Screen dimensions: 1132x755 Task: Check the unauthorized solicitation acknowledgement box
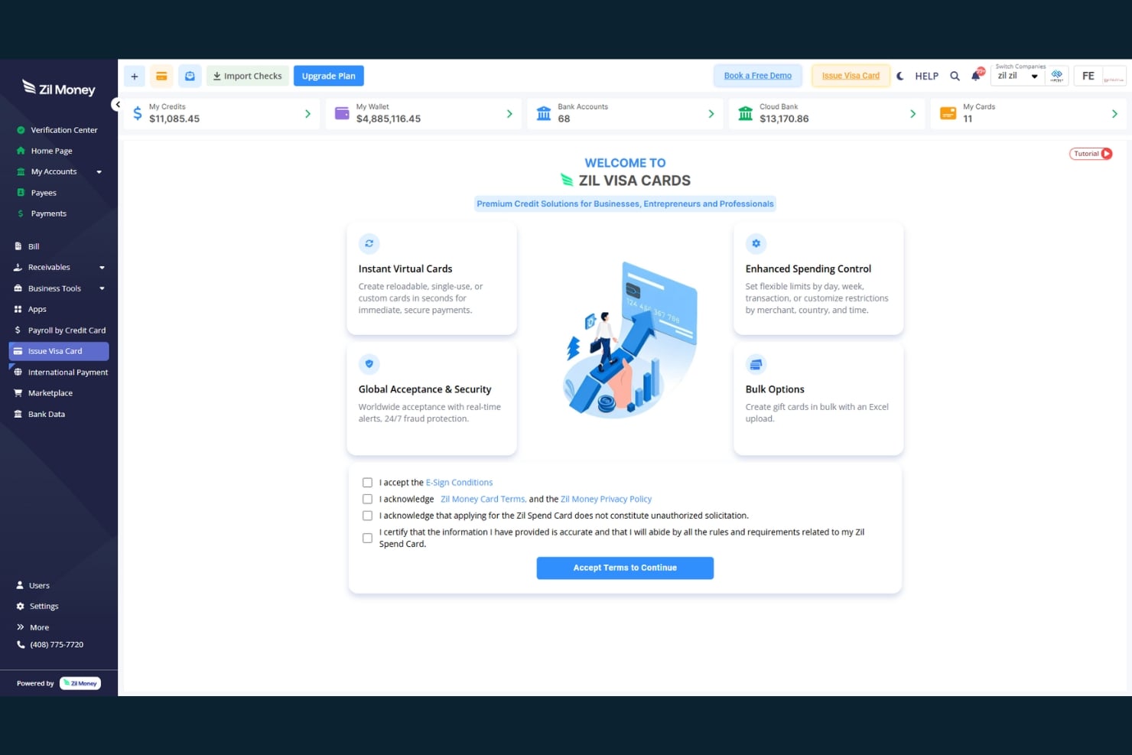(x=367, y=516)
